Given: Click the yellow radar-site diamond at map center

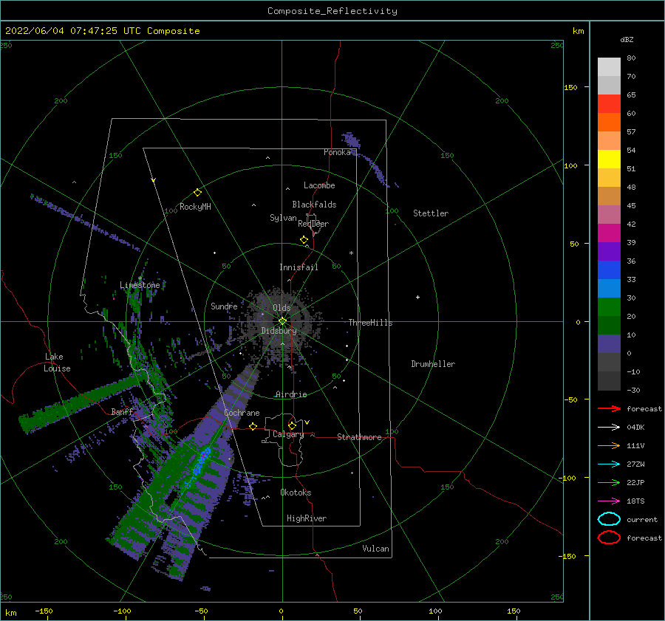Looking at the screenshot, I should [x=282, y=321].
